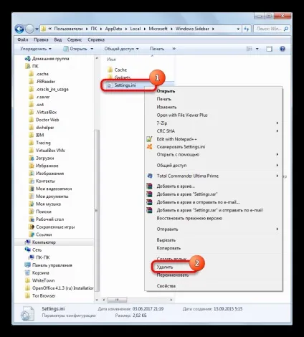Choose Сканировать Settings.ini
The image size is (304, 337).
click(x=181, y=147)
